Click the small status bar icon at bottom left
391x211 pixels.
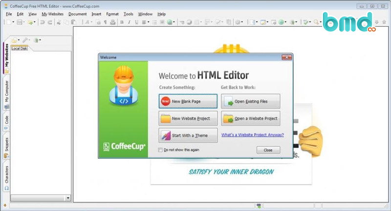coord(5,205)
